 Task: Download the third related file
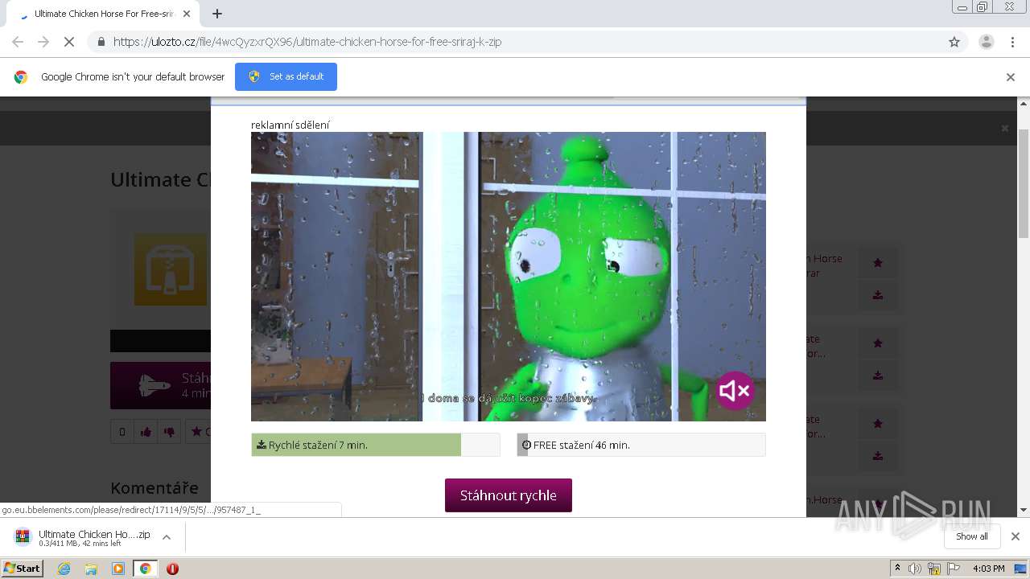click(878, 456)
